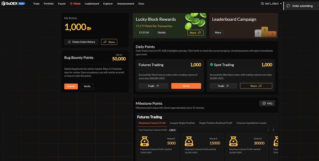319x161 pixels.
Task: Click the green coins Lucky Block image
Action: (195, 21)
